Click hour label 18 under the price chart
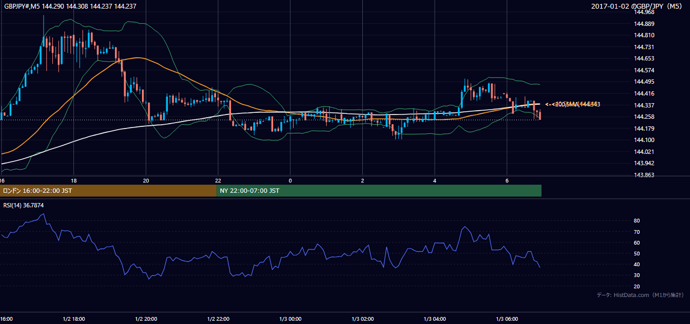This screenshot has height=324, width=690. [x=73, y=180]
